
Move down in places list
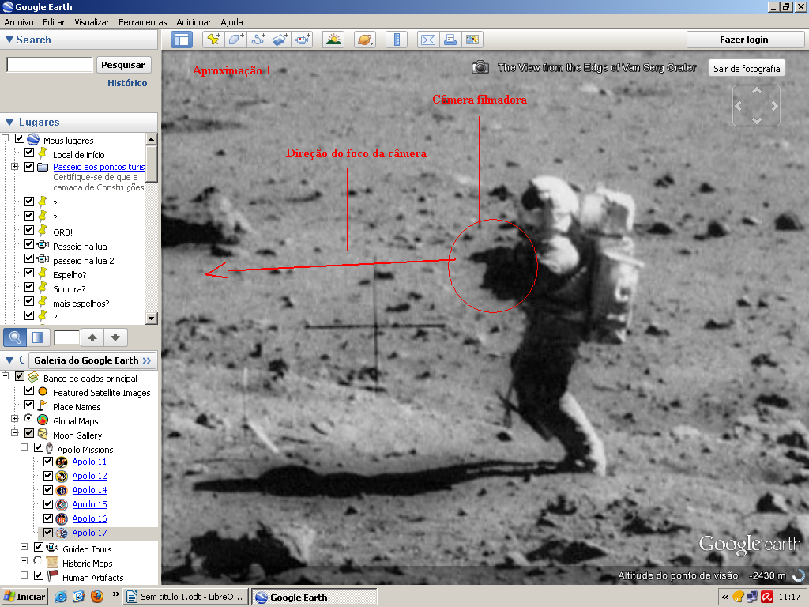tap(115, 337)
